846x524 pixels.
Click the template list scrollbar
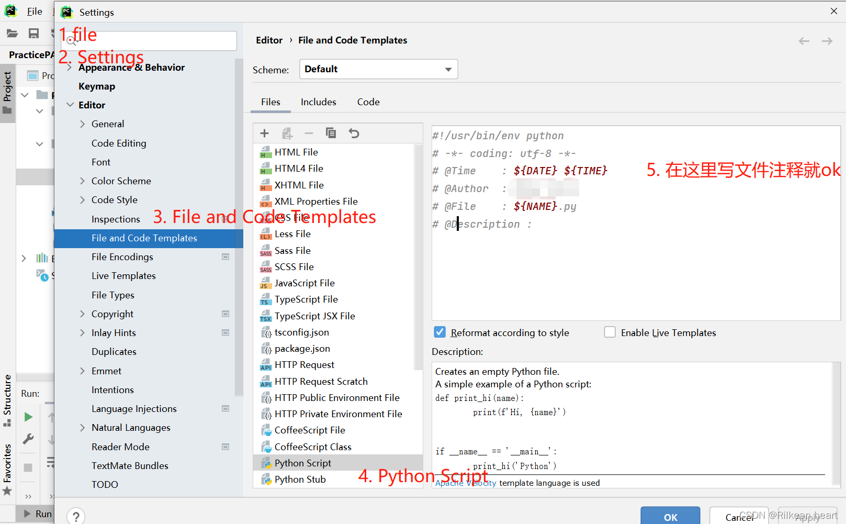coord(418,257)
